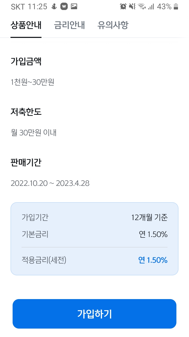Viewport: 189px width, 337px height.
Task: Tap the 가입금액 heading
Action: (x=26, y=61)
